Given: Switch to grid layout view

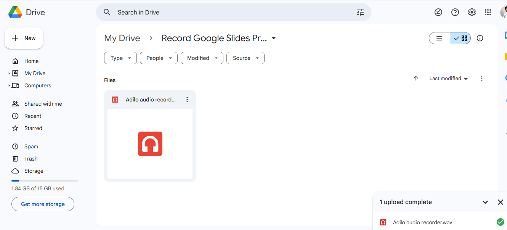Looking at the screenshot, I should click(460, 38).
